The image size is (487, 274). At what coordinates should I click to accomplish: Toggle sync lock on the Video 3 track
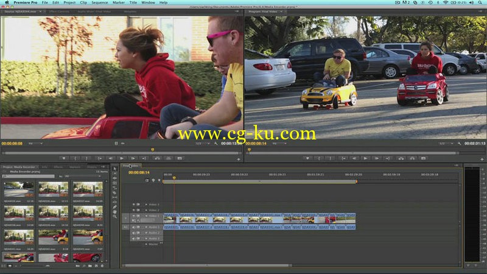(138, 205)
